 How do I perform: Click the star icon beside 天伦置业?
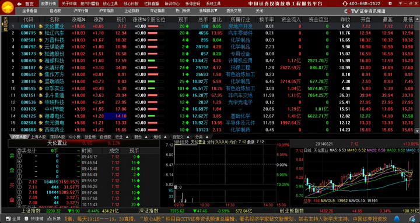(41, 26)
